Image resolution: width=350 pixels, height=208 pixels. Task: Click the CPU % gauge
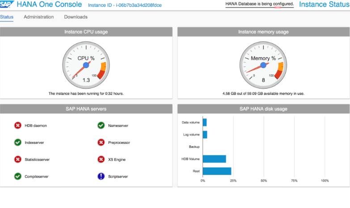coord(86,65)
